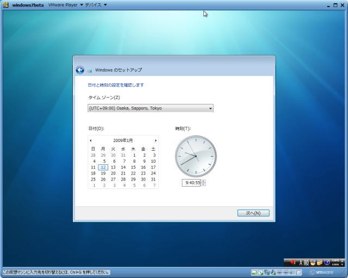Screen dimensions: 348x278
Task: Increase time with the up spinner arrow
Action: (203, 181)
